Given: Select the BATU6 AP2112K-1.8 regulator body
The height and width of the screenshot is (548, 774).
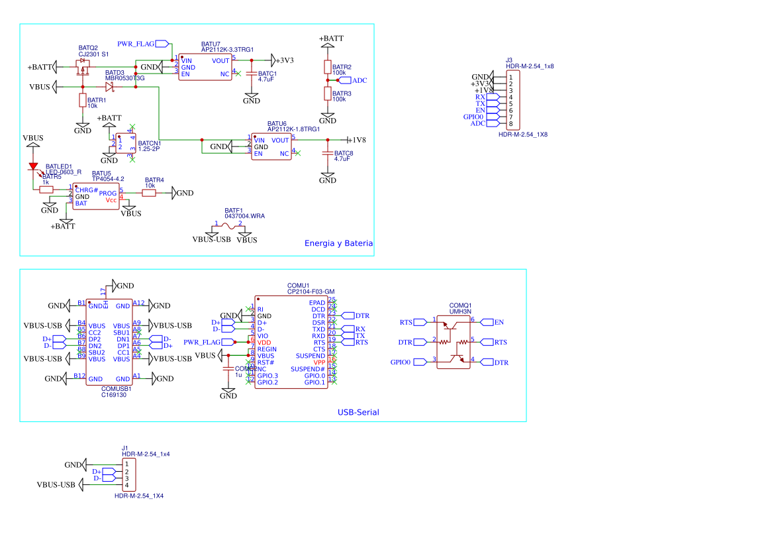Looking at the screenshot, I should pos(270,146).
